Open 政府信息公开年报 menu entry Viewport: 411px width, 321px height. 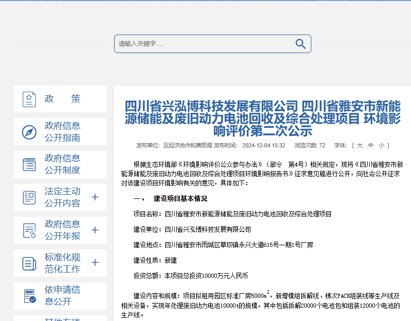click(x=60, y=230)
